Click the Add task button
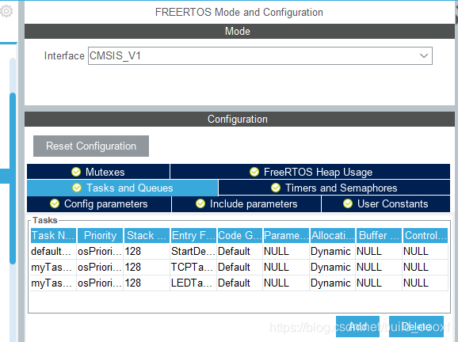This screenshot has width=458, height=342. point(357,326)
